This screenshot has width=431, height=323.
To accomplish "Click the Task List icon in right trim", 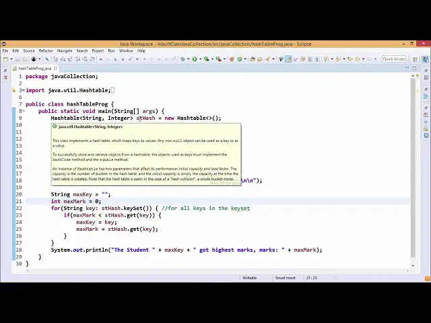I will coord(426,78).
